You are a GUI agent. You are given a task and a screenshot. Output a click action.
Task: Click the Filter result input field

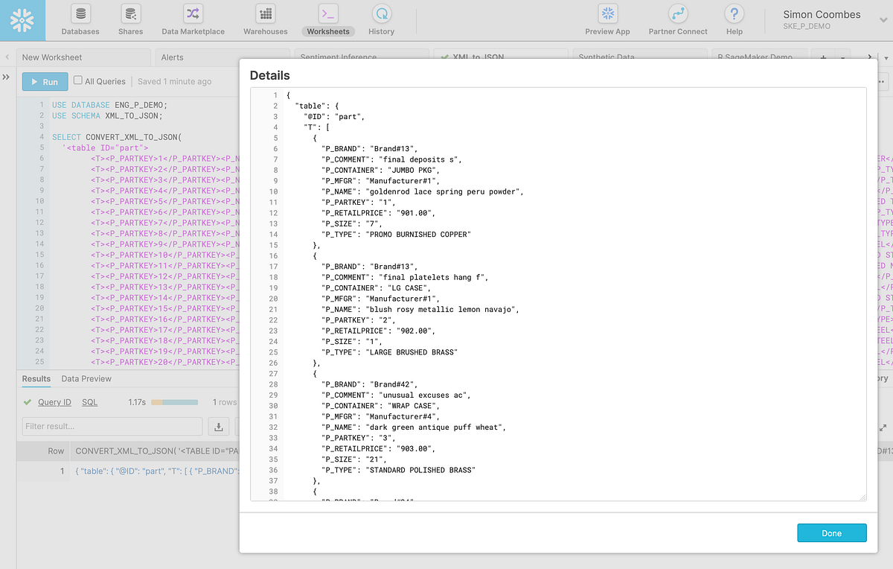[112, 426]
